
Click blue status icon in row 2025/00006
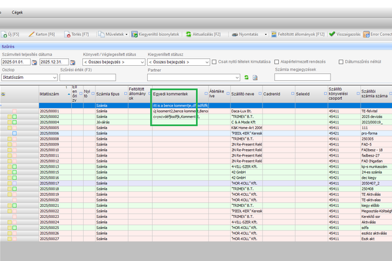tap(14, 133)
